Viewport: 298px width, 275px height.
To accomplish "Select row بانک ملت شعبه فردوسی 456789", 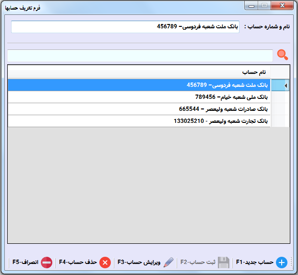I will tap(139, 85).
